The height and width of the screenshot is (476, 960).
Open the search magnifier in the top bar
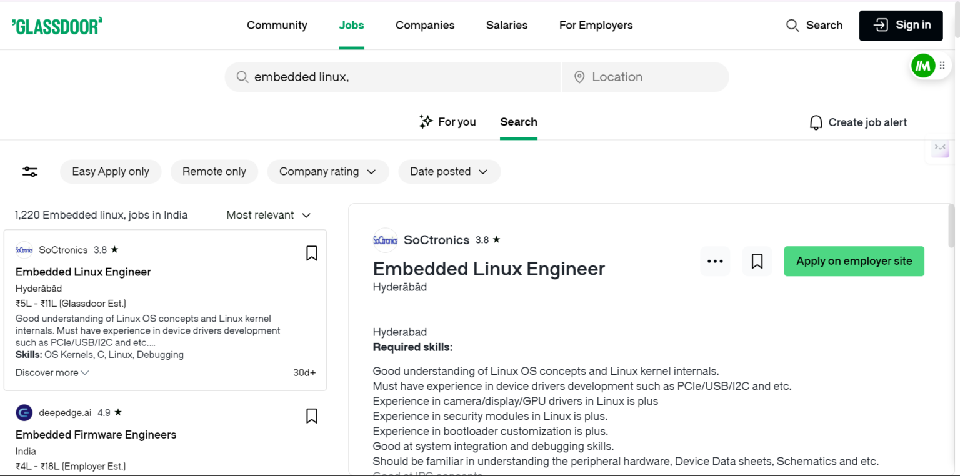pos(792,25)
